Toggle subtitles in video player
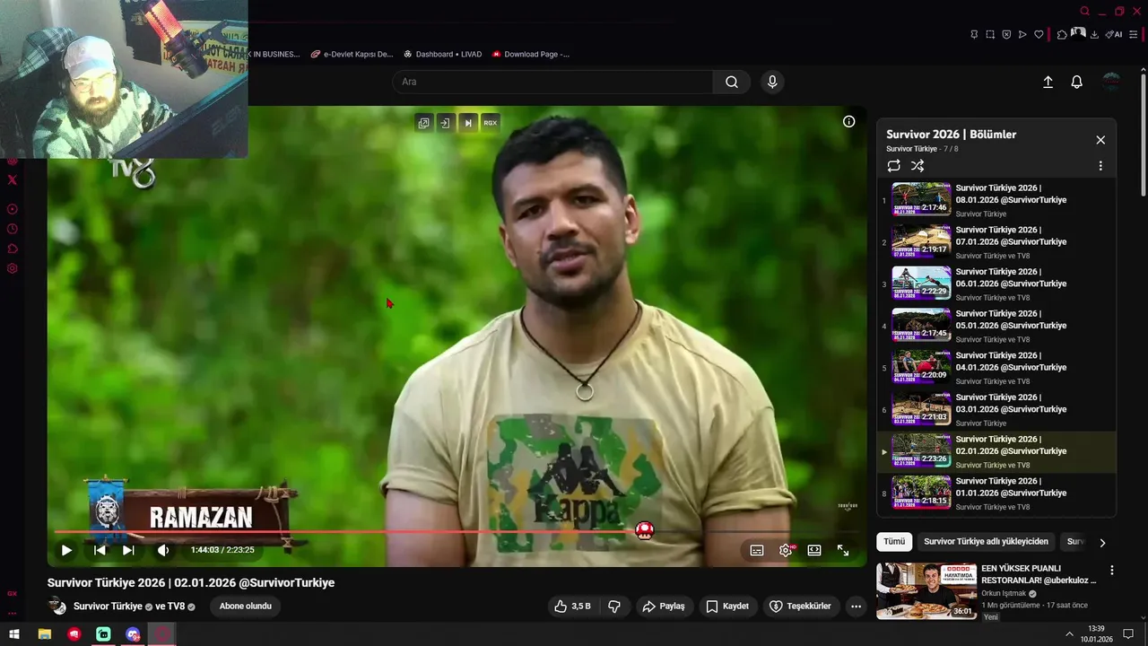This screenshot has width=1148, height=646. (757, 550)
